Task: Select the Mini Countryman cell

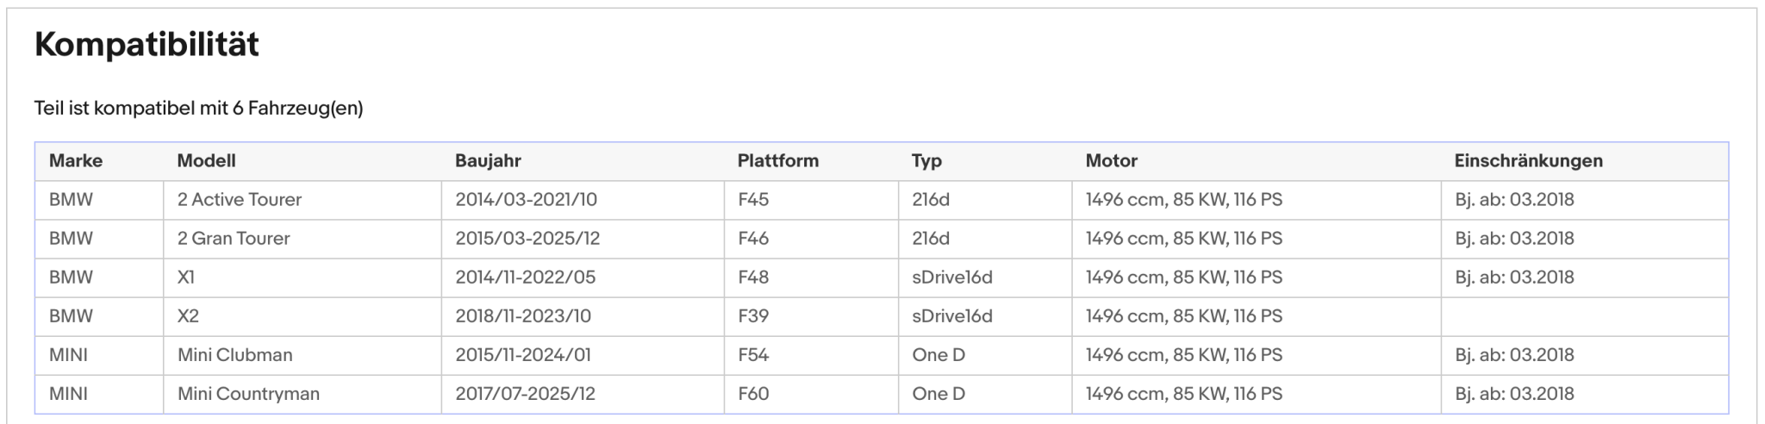Action: (302, 394)
